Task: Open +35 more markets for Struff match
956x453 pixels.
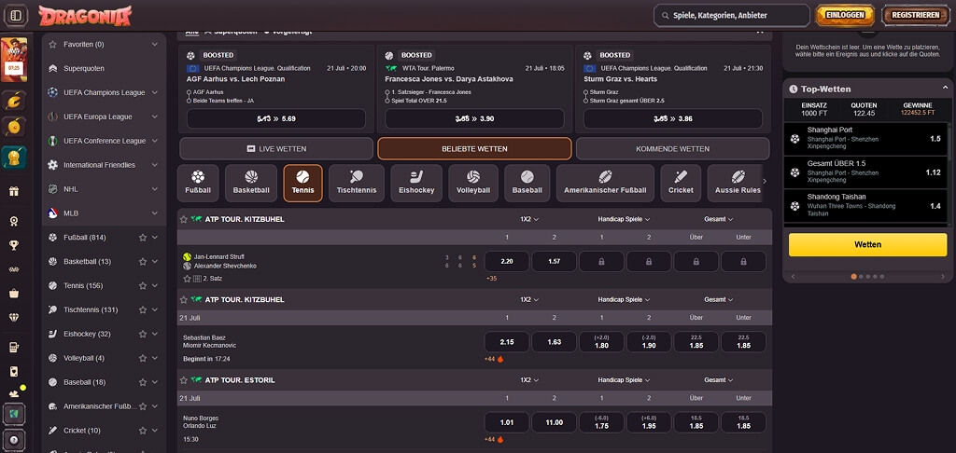Action: click(x=491, y=279)
